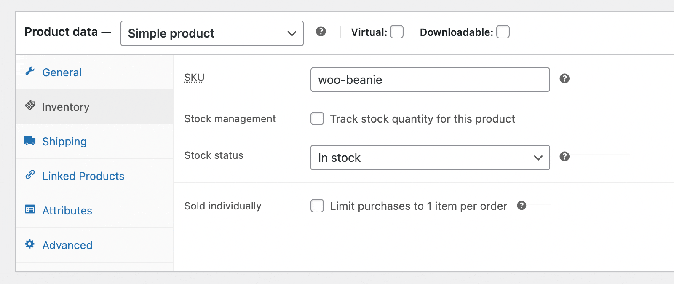Click into the SKU field containing woo-beanie
Image resolution: width=674 pixels, height=284 pixels.
430,80
